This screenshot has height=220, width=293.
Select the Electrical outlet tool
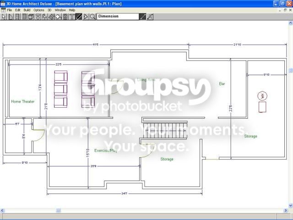click(x=65, y=17)
